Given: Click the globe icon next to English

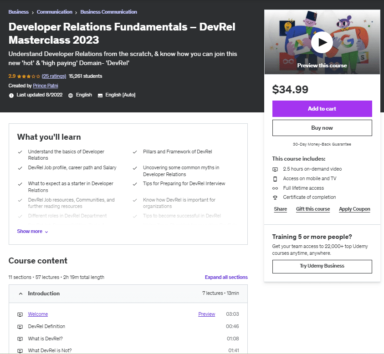Looking at the screenshot, I should click(x=71, y=95).
